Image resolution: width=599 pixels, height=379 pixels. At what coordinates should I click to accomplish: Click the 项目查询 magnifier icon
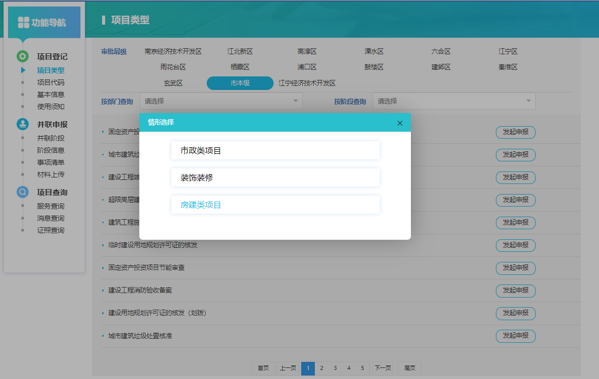23,192
